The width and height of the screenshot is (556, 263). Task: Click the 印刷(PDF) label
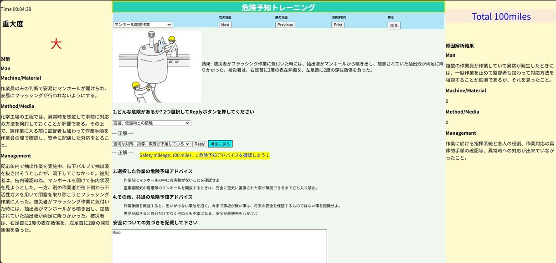coord(339,17)
